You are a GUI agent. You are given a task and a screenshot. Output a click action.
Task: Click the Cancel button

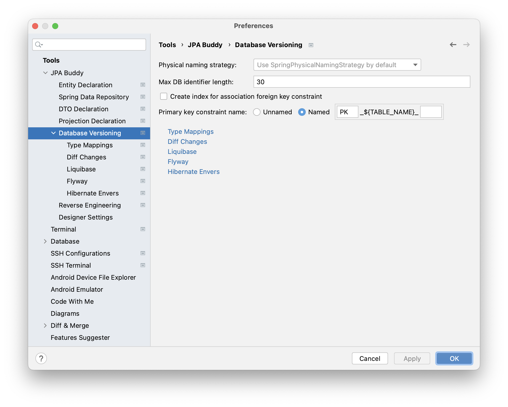[x=370, y=358]
